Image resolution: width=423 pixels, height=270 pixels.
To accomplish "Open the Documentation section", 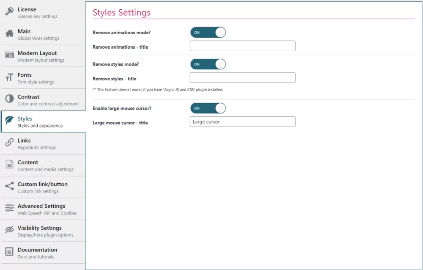I will coord(42,252).
